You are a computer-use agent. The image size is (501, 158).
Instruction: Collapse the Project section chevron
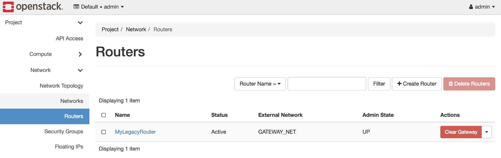pyautogui.click(x=80, y=23)
